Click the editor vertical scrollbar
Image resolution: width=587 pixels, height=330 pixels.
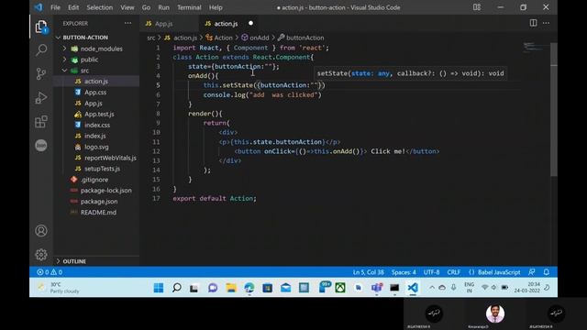[x=554, y=109]
